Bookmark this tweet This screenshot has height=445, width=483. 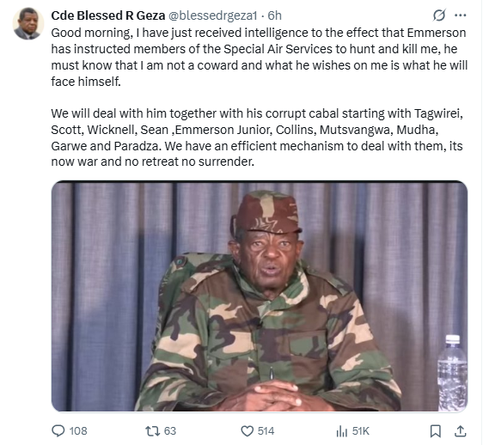click(x=435, y=431)
